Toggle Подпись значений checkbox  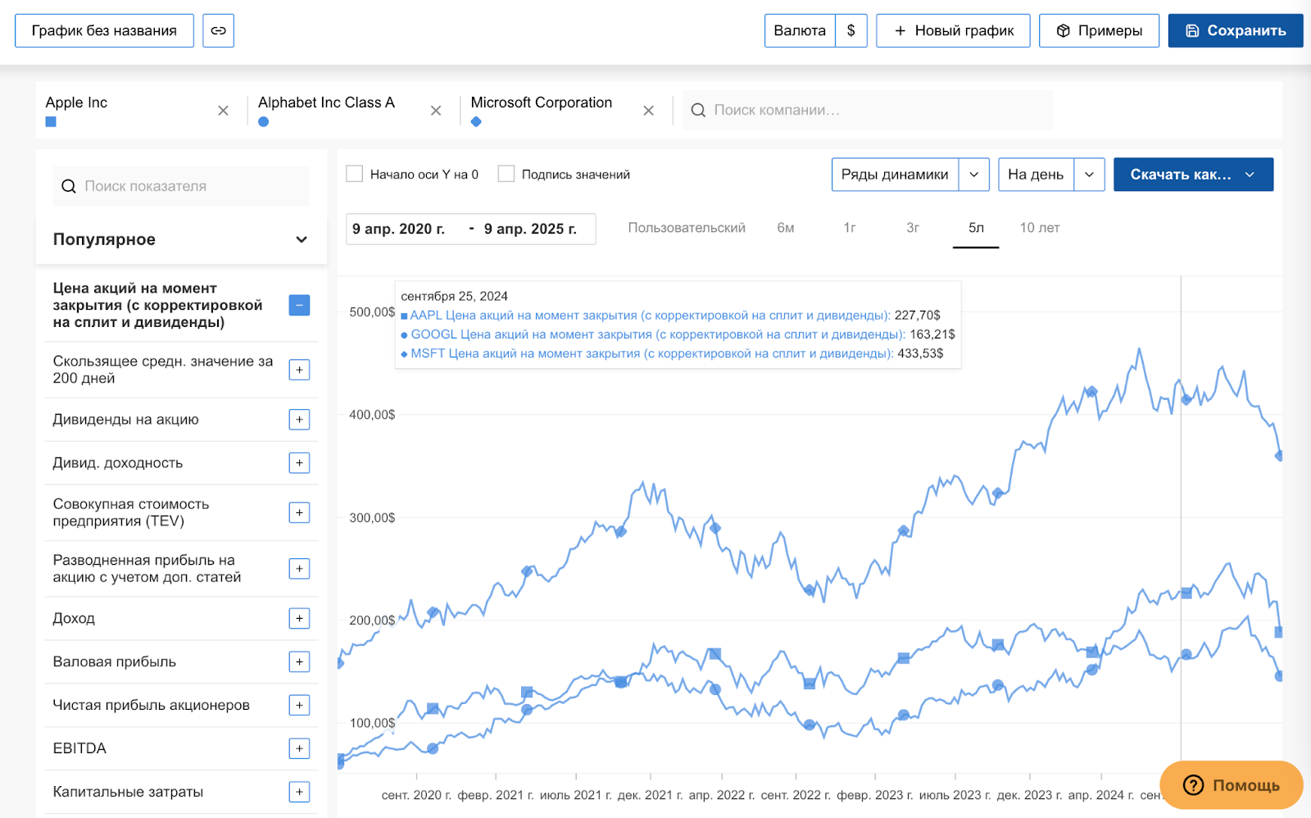point(506,174)
